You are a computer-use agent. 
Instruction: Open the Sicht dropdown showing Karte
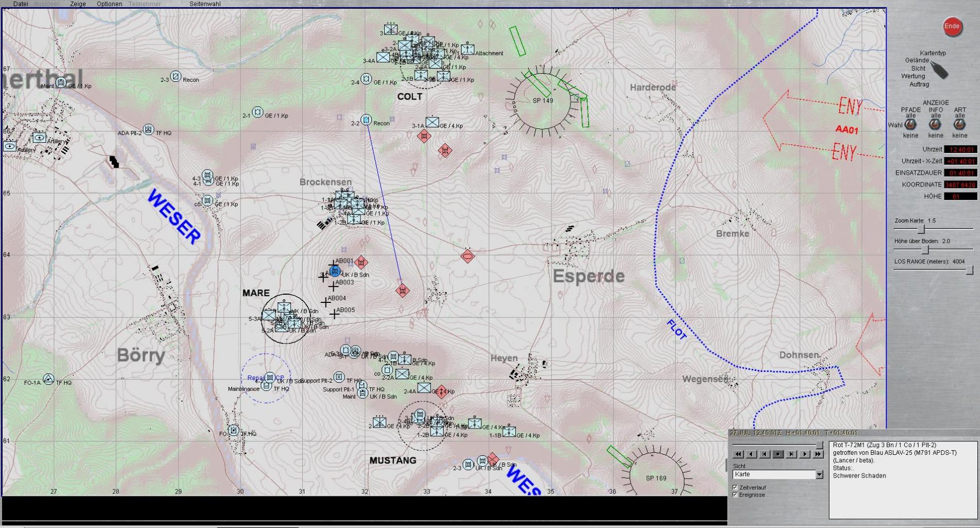click(x=819, y=474)
